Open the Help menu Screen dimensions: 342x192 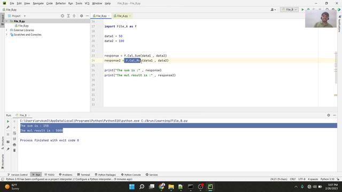pyautogui.click(x=108, y=3)
